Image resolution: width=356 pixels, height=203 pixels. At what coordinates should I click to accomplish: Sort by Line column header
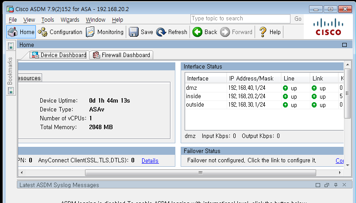[x=295, y=78]
